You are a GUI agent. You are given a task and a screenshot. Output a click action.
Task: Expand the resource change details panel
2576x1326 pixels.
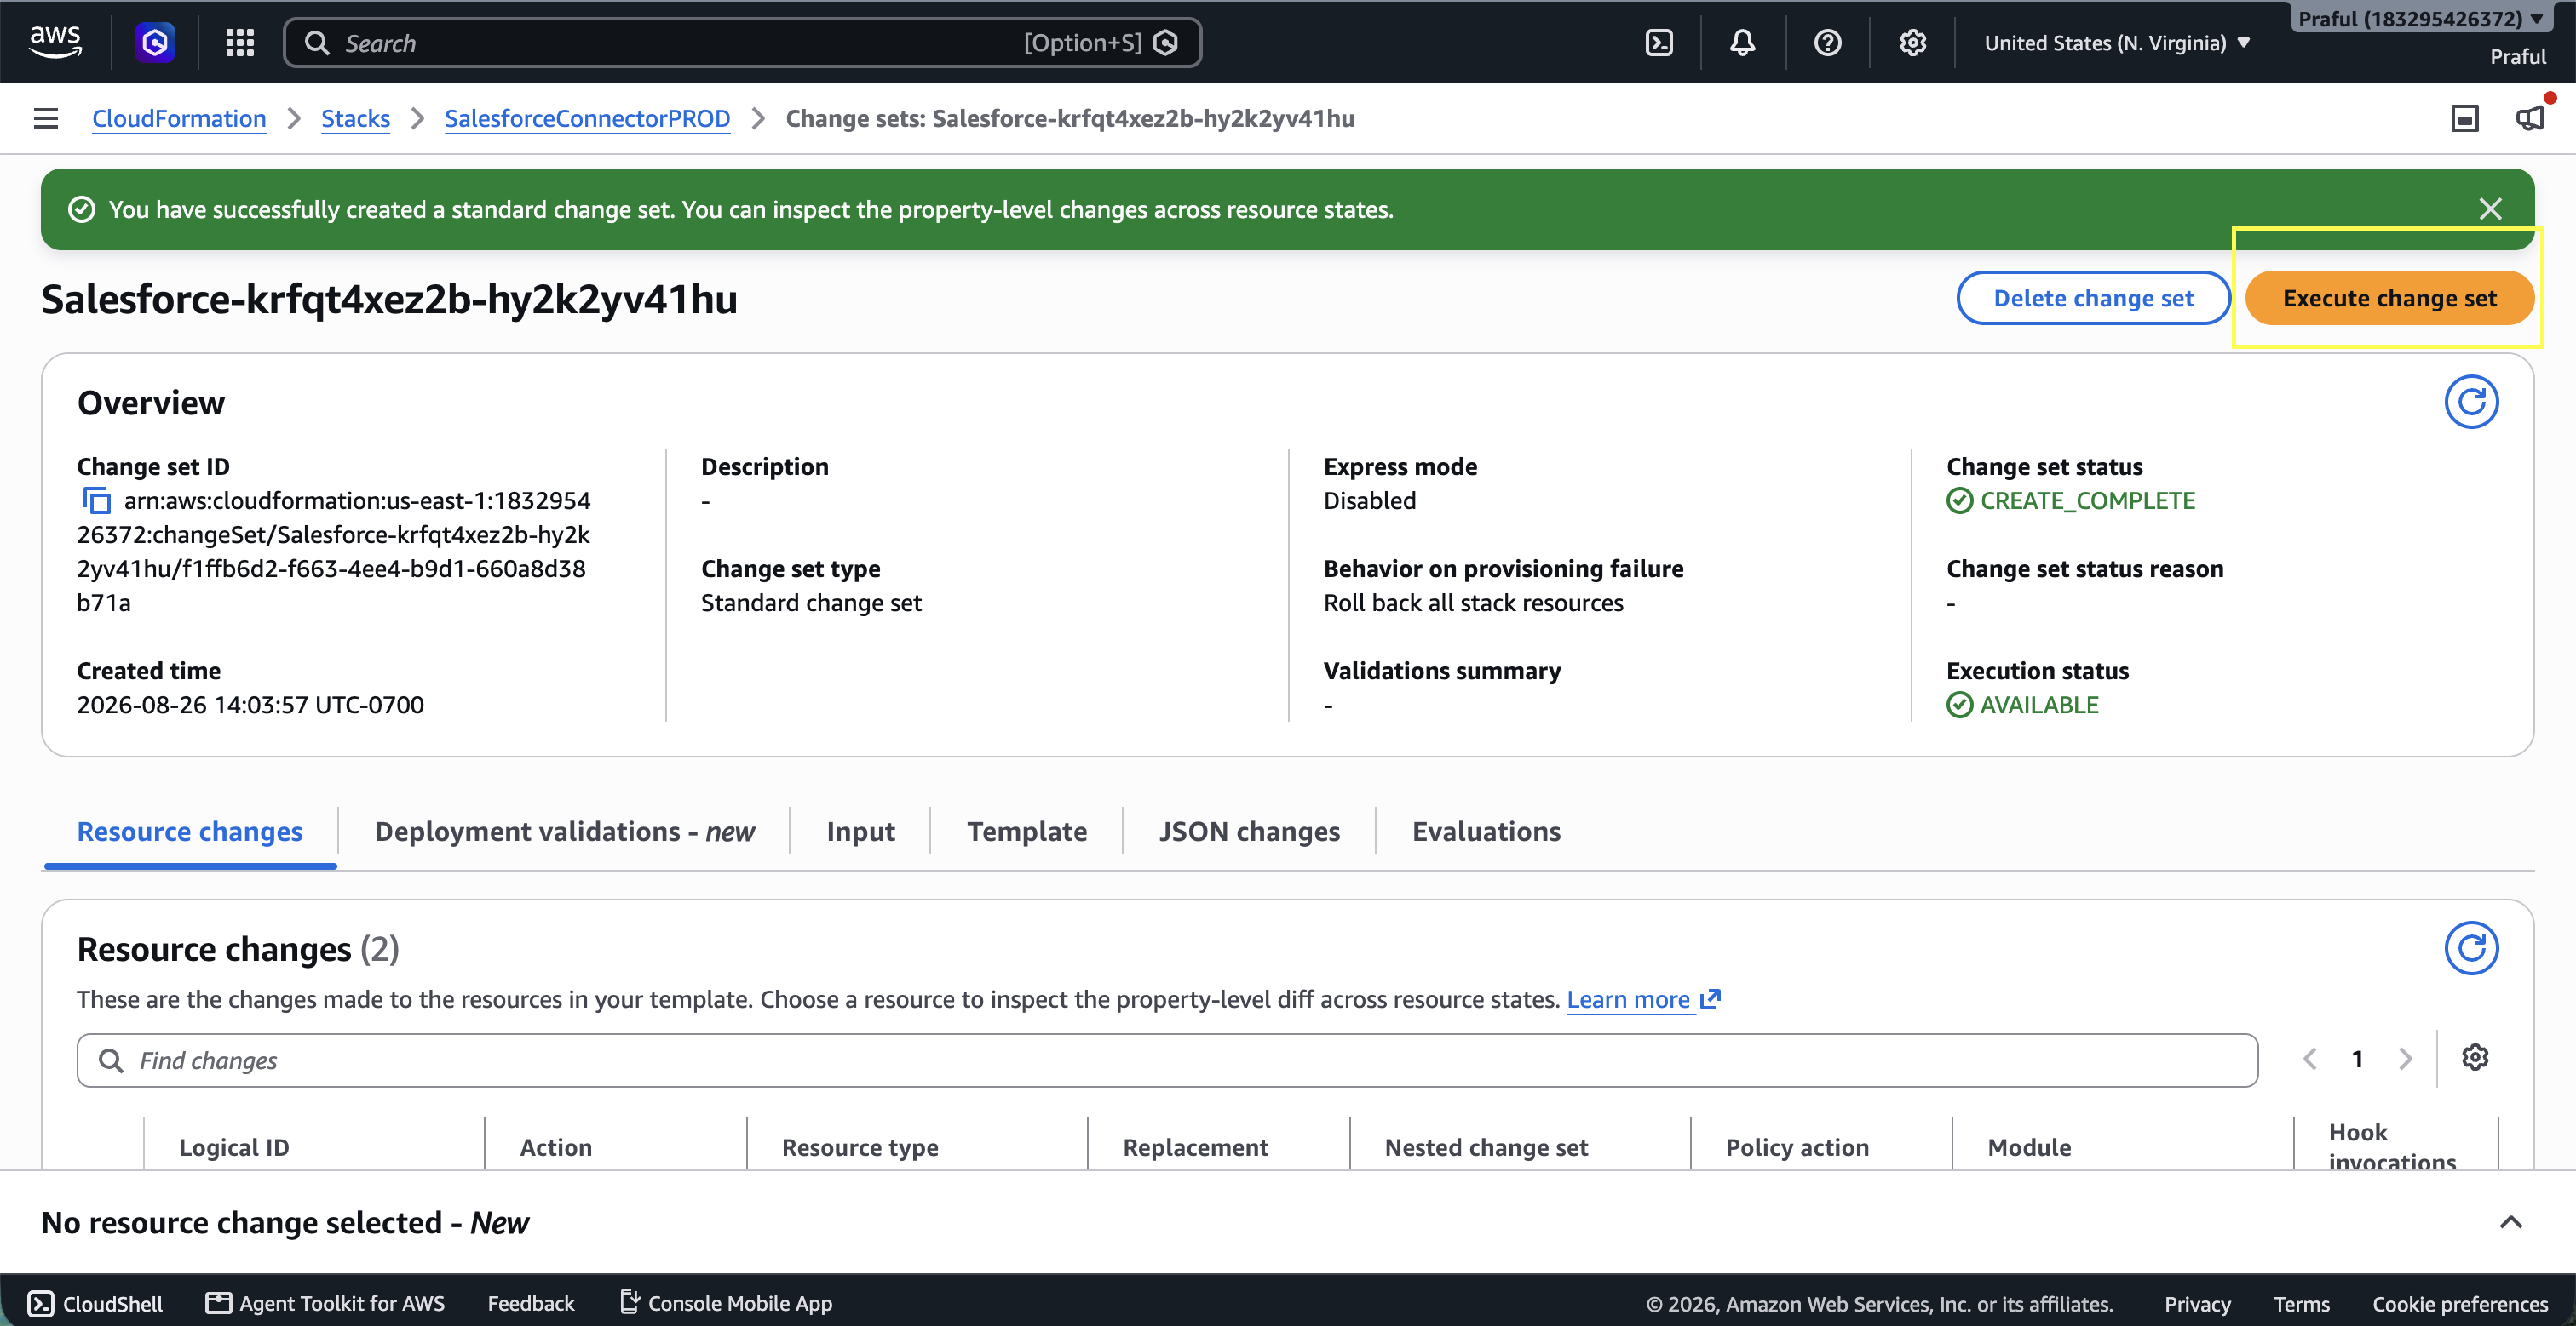coord(2511,1222)
